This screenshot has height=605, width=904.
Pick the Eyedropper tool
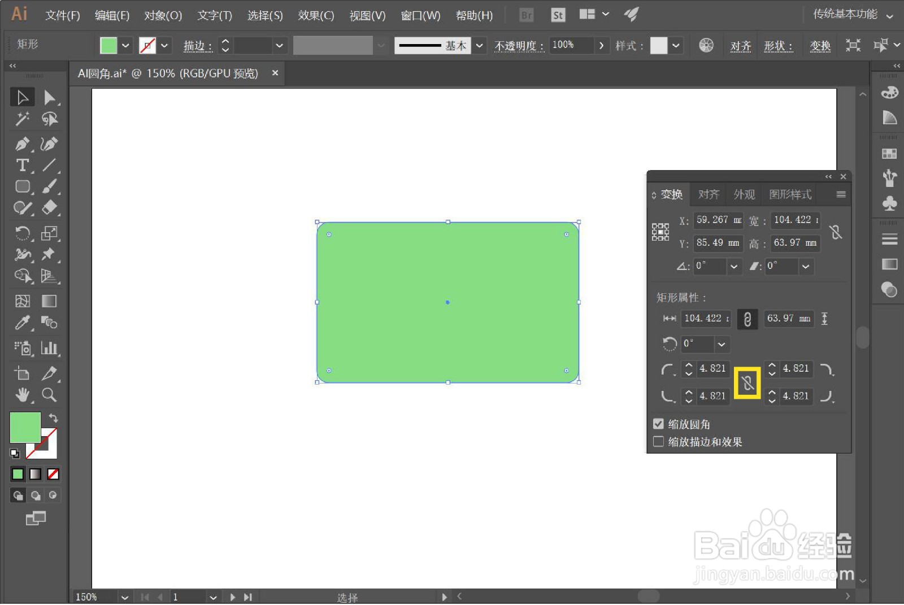click(x=23, y=323)
